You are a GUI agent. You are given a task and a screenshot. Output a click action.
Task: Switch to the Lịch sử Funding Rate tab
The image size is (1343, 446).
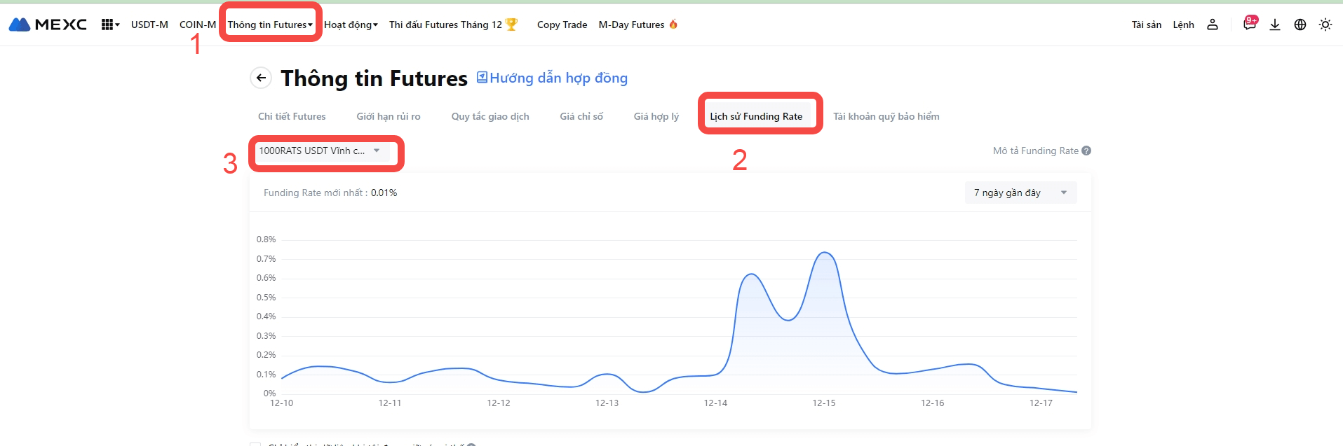point(756,116)
